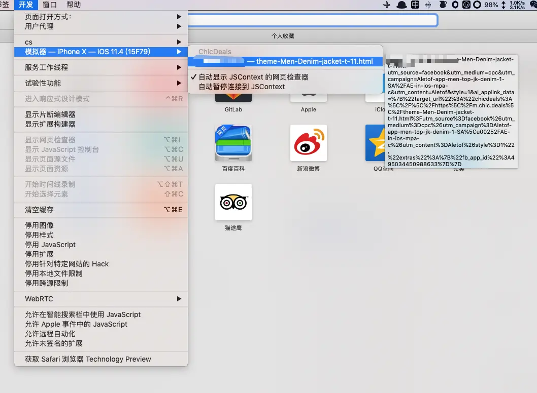Uncheck 自动显示 JSContext 的网页检查器
Image resolution: width=537 pixels, height=393 pixels.
coord(285,77)
